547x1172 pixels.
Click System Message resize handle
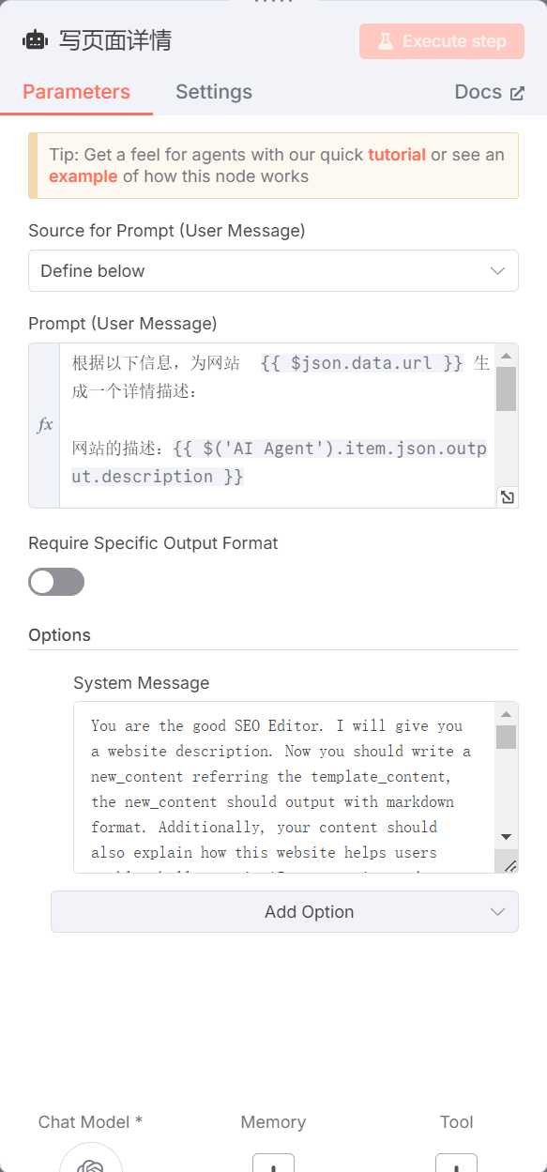[508, 864]
